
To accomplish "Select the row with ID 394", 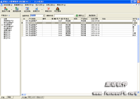I will (79, 25).
